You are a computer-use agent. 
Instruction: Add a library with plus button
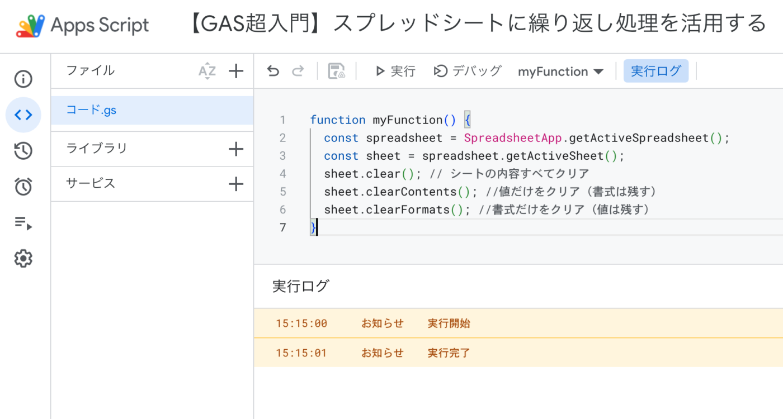click(x=237, y=149)
